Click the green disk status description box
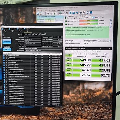The width and height of the screenshot is (120, 120). point(87,32)
